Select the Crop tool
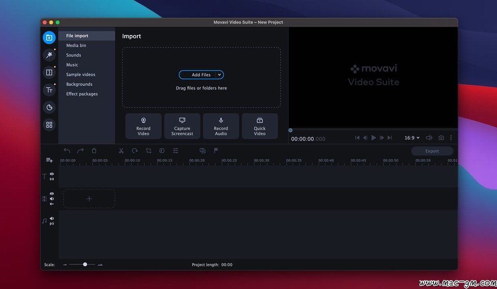Viewport: 497px width, 289px height. pyautogui.click(x=149, y=151)
